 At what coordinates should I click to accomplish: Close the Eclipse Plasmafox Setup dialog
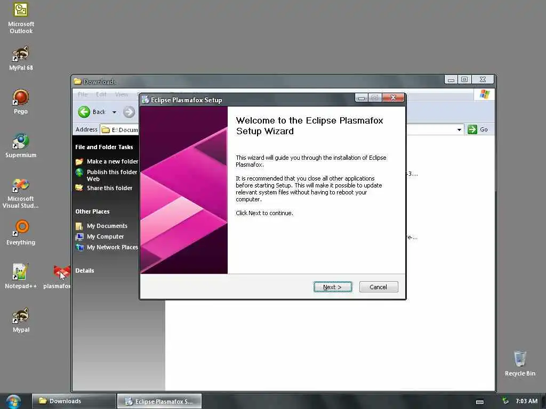[x=393, y=98]
